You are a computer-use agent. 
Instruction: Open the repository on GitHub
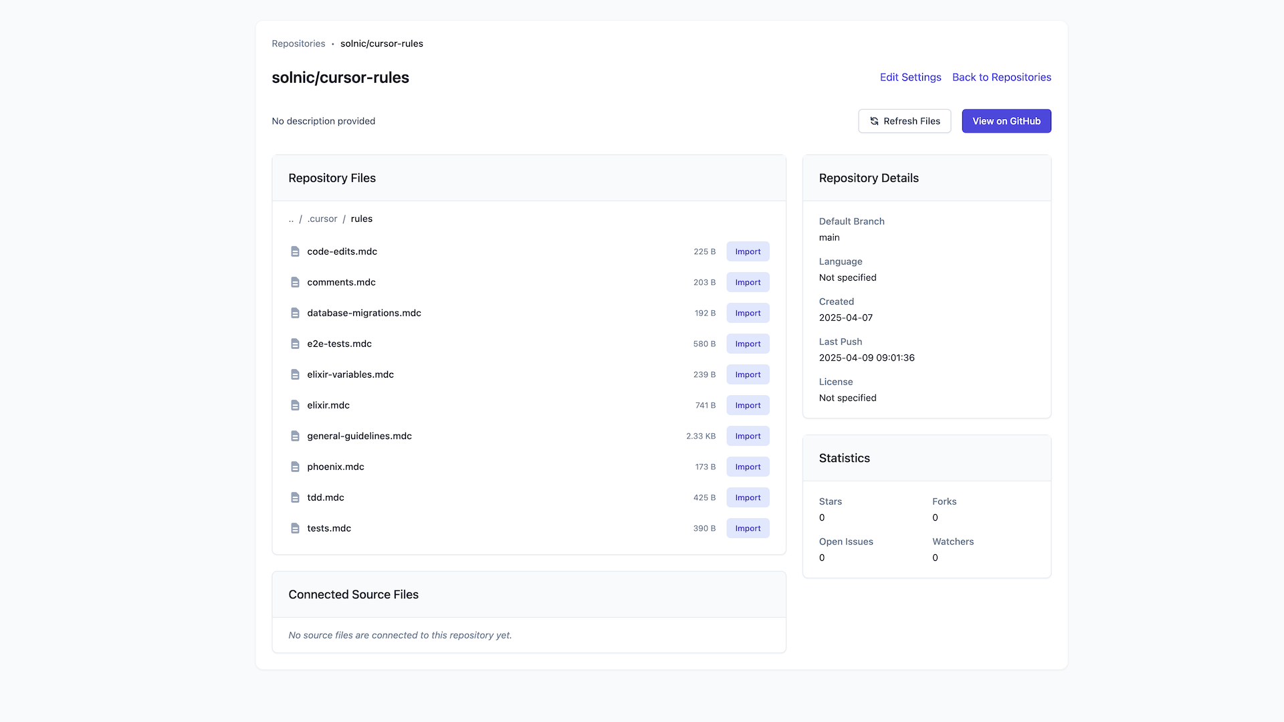click(1006, 121)
